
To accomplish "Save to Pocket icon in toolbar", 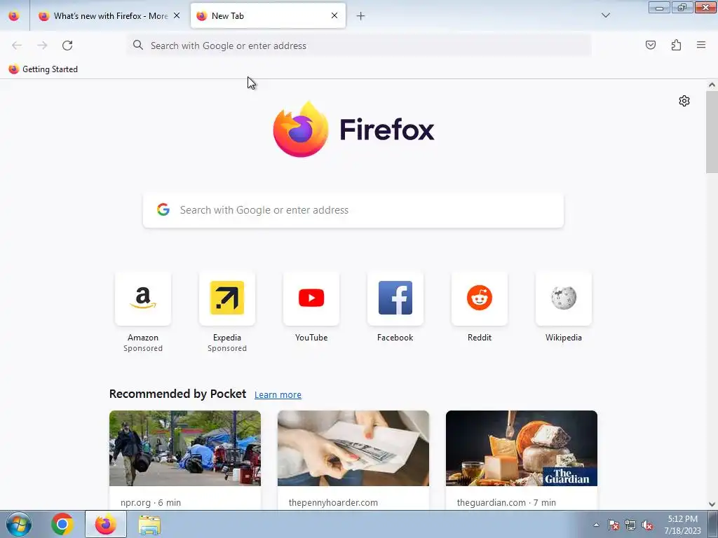I will [x=650, y=45].
